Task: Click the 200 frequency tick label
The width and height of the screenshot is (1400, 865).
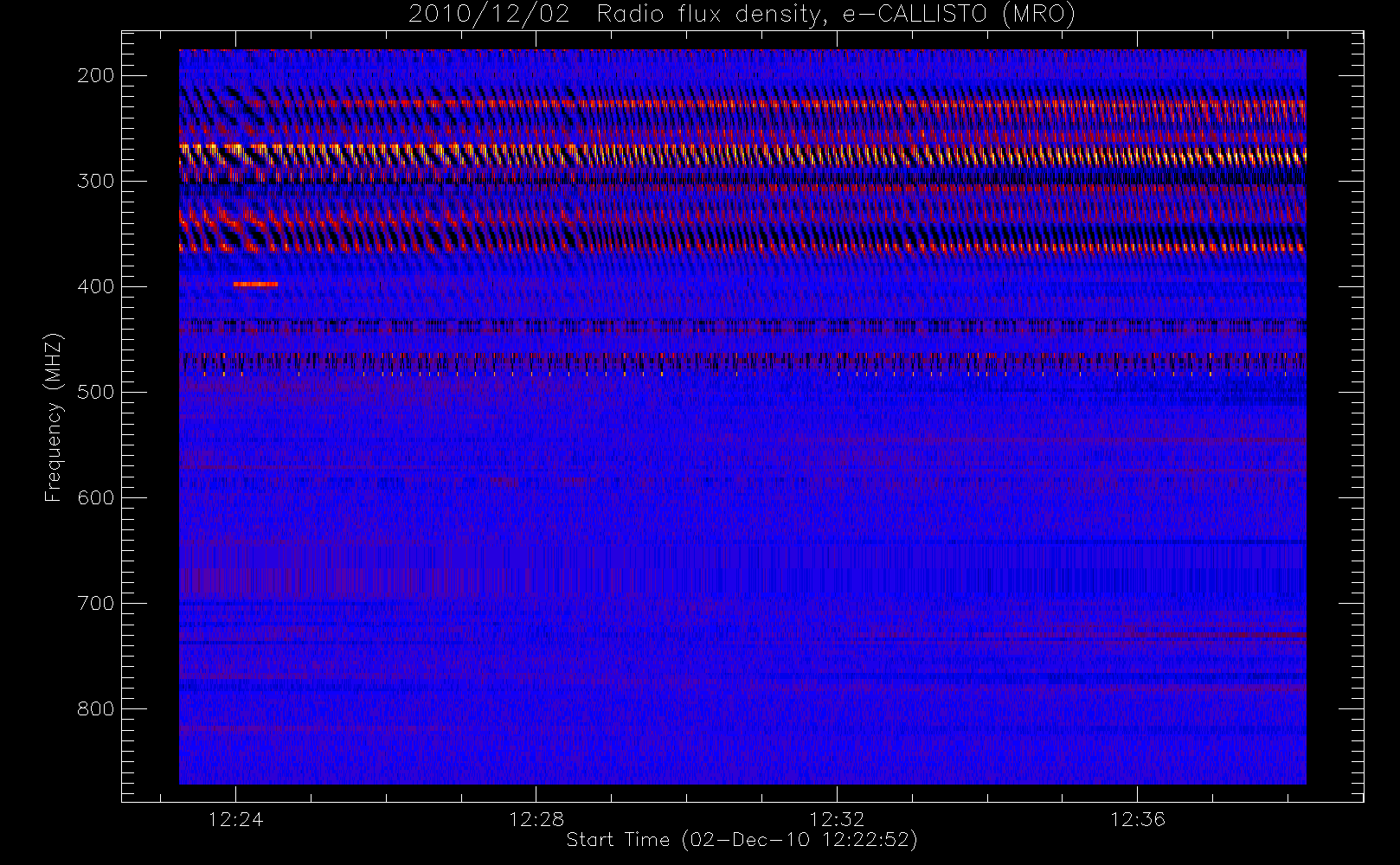Action: [96, 75]
